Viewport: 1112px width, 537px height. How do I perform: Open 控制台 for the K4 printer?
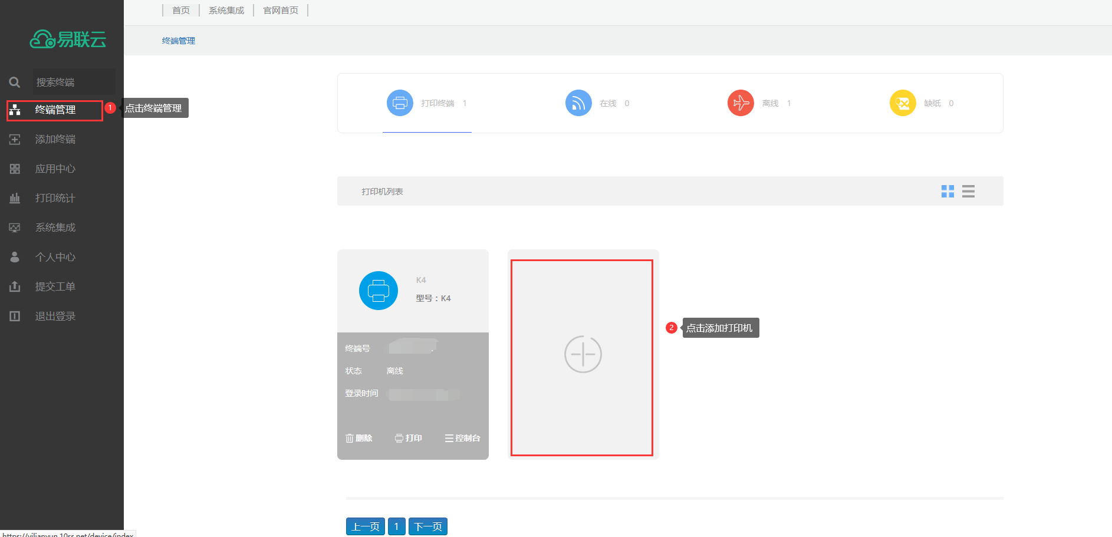pyautogui.click(x=463, y=438)
